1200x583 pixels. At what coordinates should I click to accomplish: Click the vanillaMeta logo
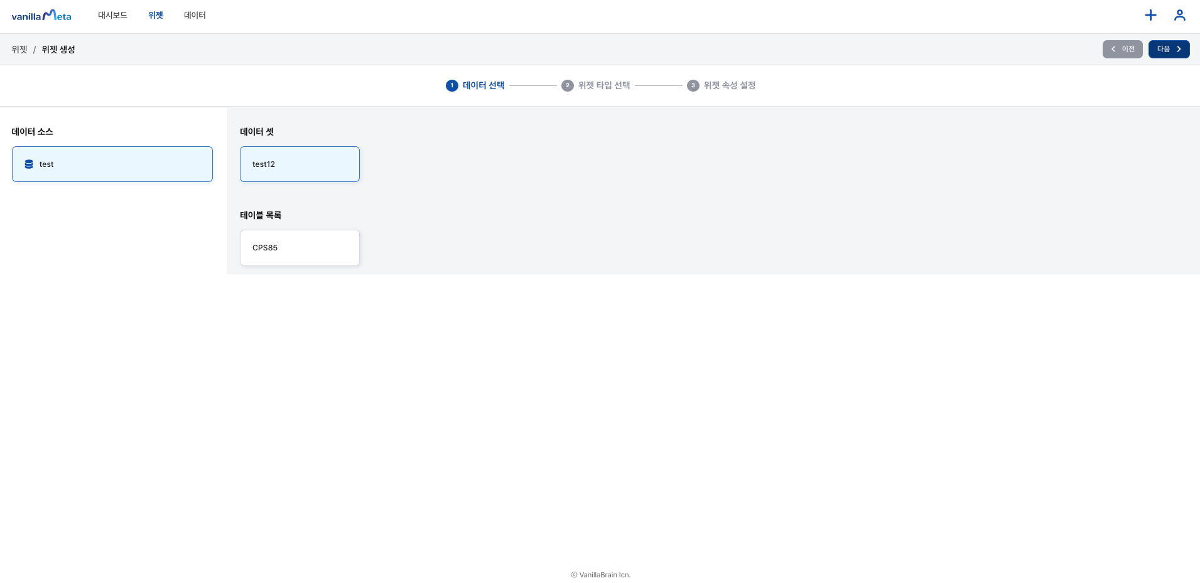pos(41,15)
